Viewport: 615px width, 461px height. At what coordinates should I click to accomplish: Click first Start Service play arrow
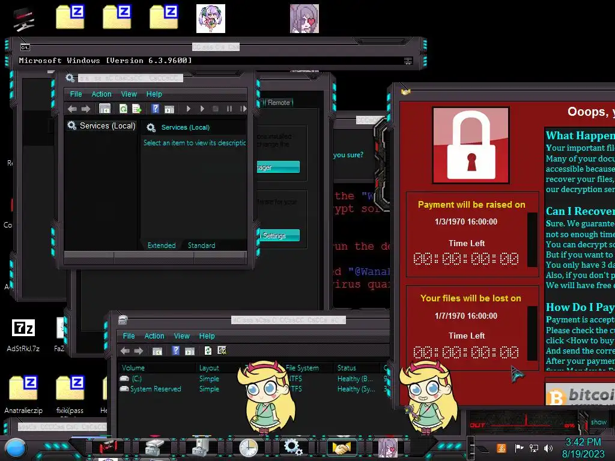[x=189, y=109]
